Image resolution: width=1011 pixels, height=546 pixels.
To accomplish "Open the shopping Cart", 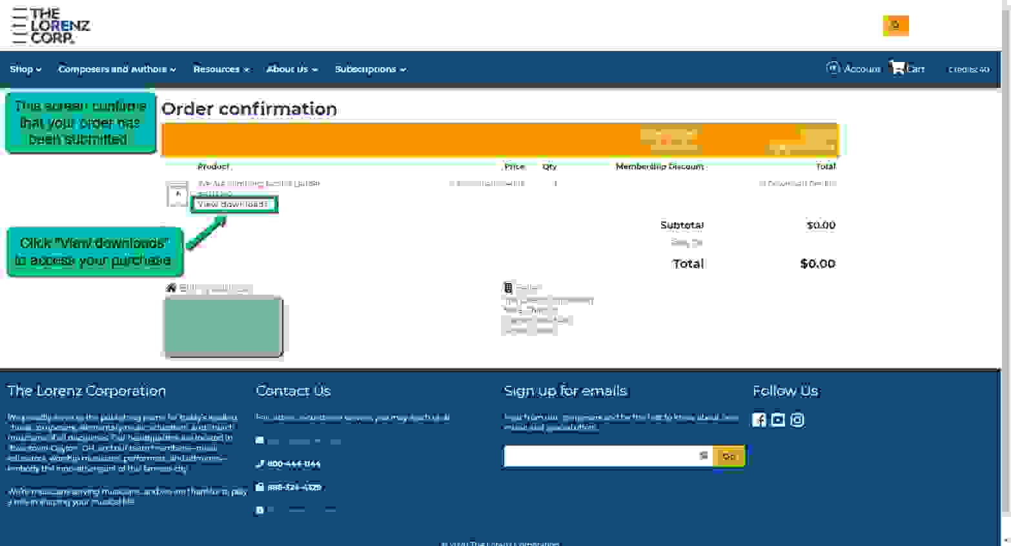I will point(907,68).
